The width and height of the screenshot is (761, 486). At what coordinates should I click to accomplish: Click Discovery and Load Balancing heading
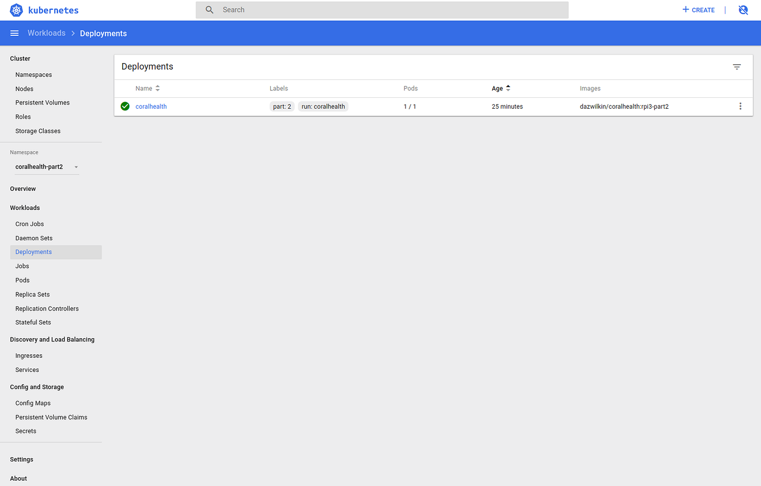pos(52,339)
